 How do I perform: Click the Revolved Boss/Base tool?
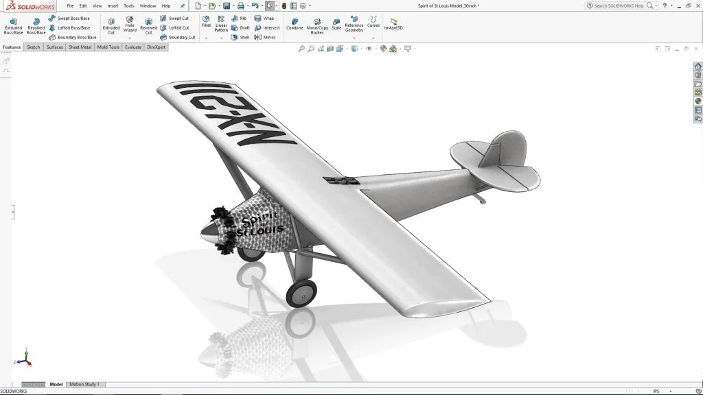coord(36,25)
